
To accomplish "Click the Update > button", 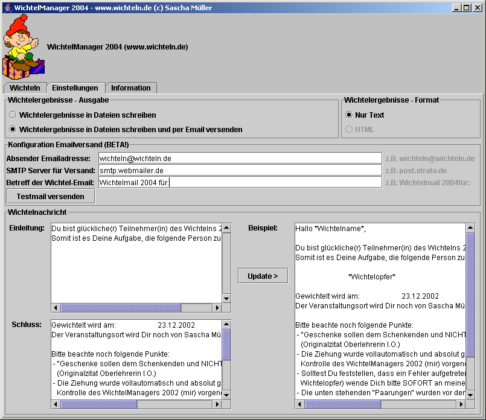I will point(263,276).
